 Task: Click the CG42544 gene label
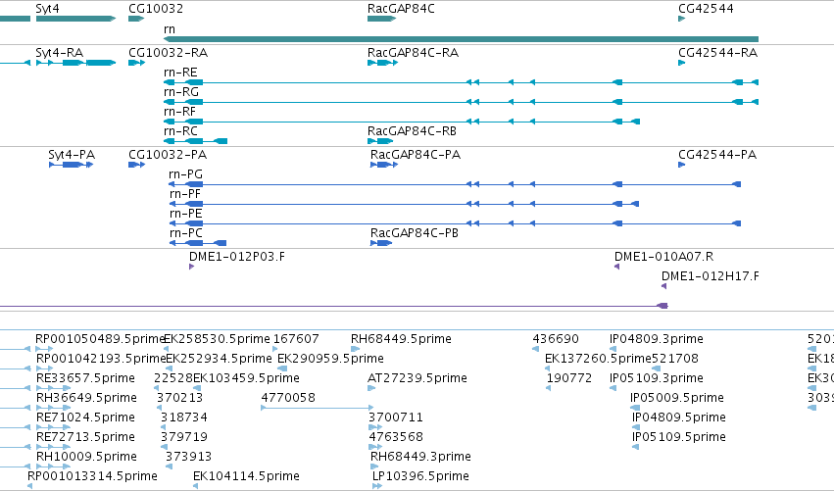click(x=706, y=9)
